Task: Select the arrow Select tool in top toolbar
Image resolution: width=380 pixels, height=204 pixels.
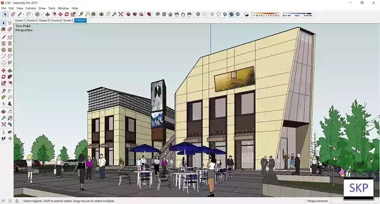Action: point(5,14)
